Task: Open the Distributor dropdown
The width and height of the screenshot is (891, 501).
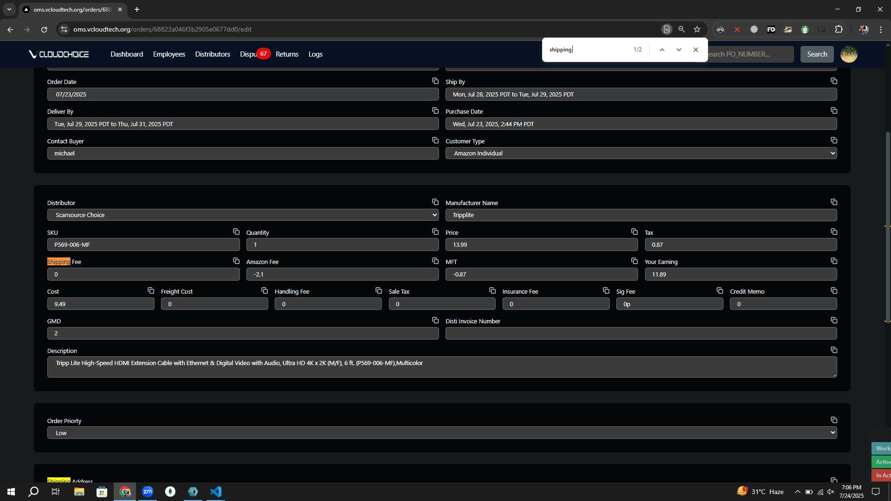Action: (x=243, y=215)
